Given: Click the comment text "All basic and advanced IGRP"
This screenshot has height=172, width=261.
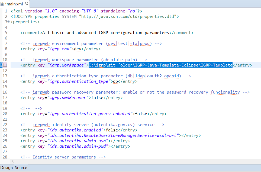Looking at the screenshot, I should point(75,32).
